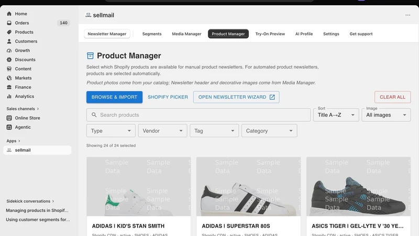Switch to the Media Manager tab
The image size is (419, 236).
(186, 34)
